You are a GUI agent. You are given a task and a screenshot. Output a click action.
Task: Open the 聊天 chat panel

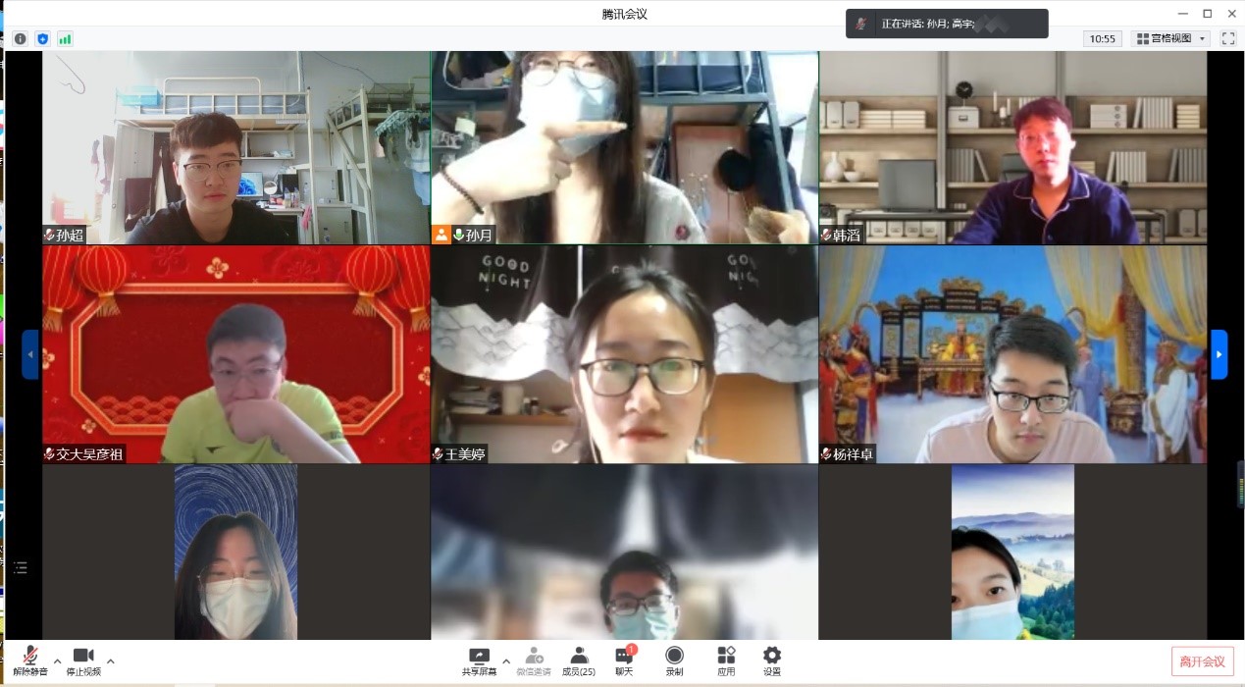click(624, 661)
